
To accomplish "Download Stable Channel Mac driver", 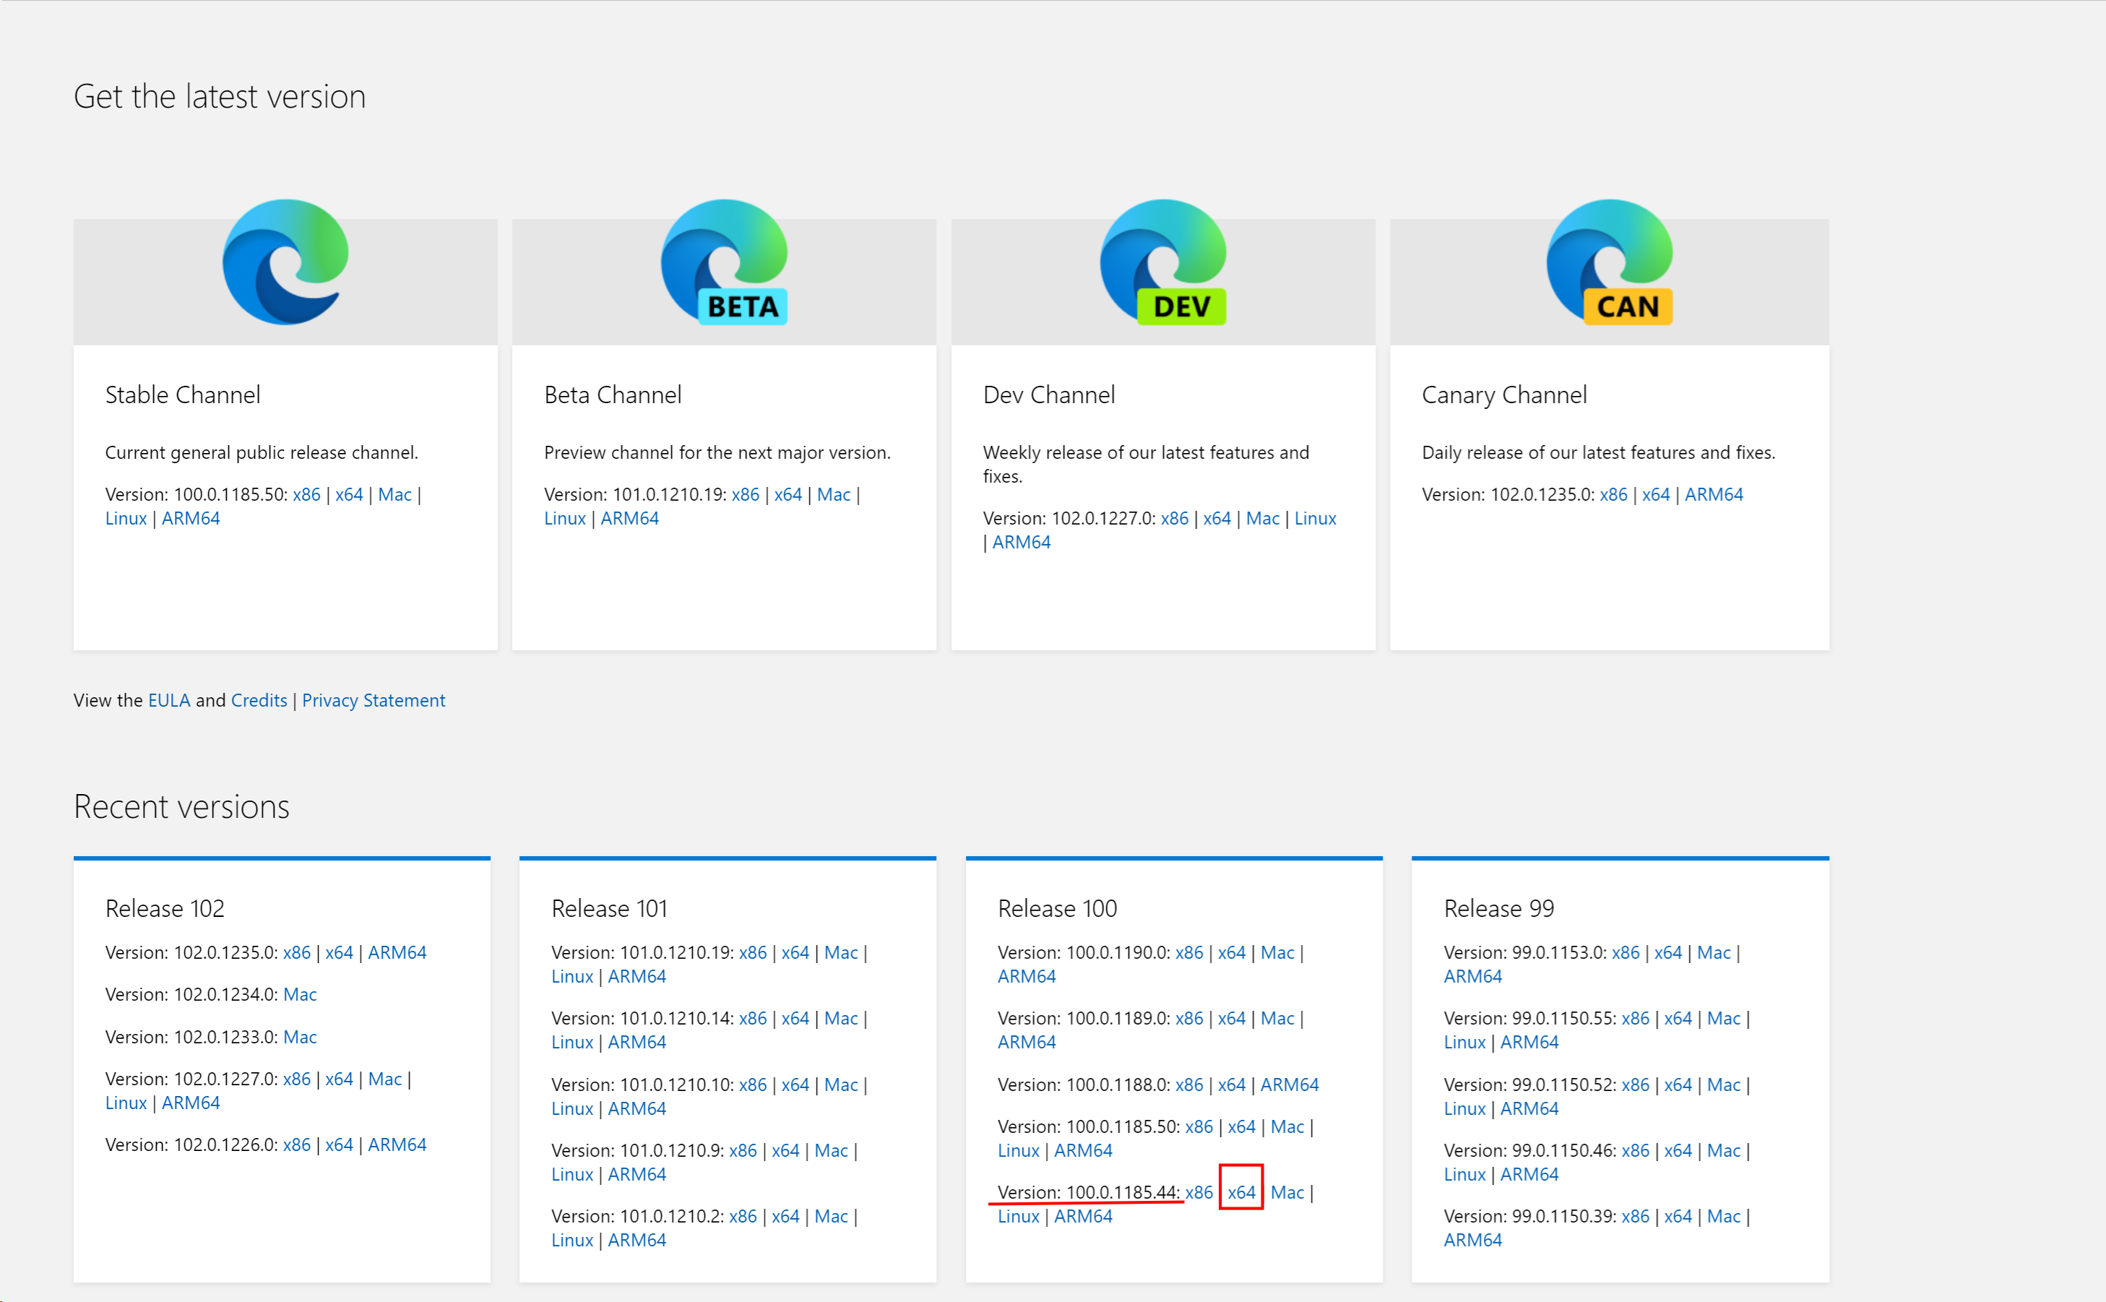I will click(394, 494).
